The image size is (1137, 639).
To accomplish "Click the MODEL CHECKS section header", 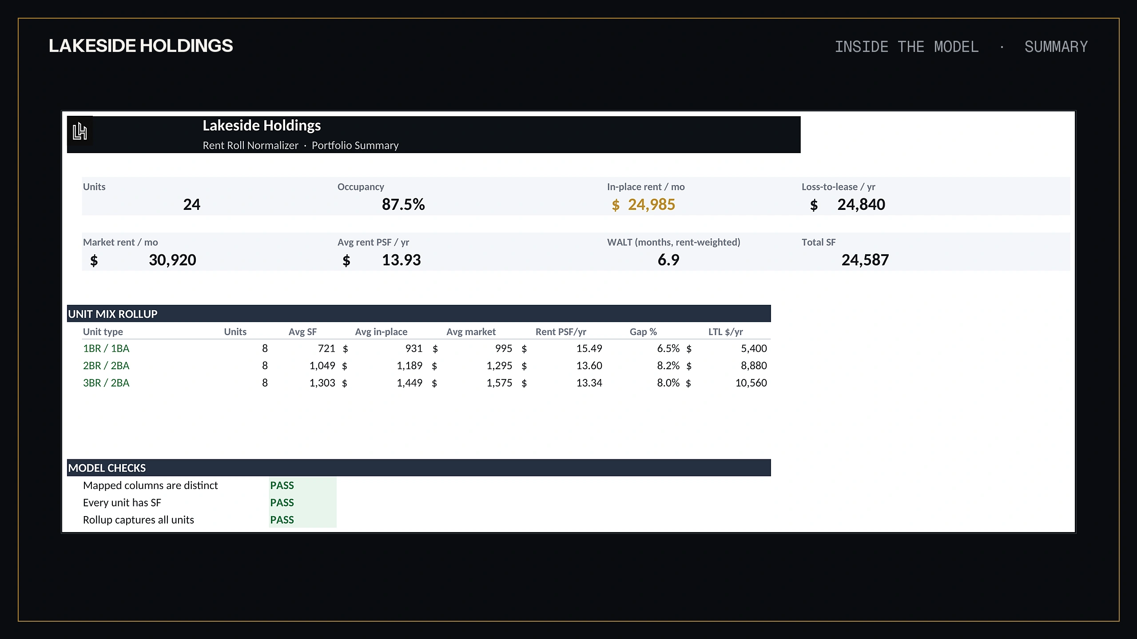I will 419,468.
